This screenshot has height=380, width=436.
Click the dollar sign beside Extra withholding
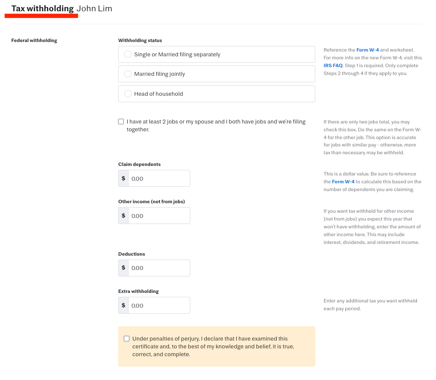pos(123,305)
